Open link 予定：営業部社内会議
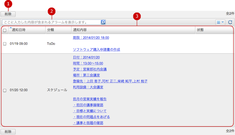 point(90,69)
